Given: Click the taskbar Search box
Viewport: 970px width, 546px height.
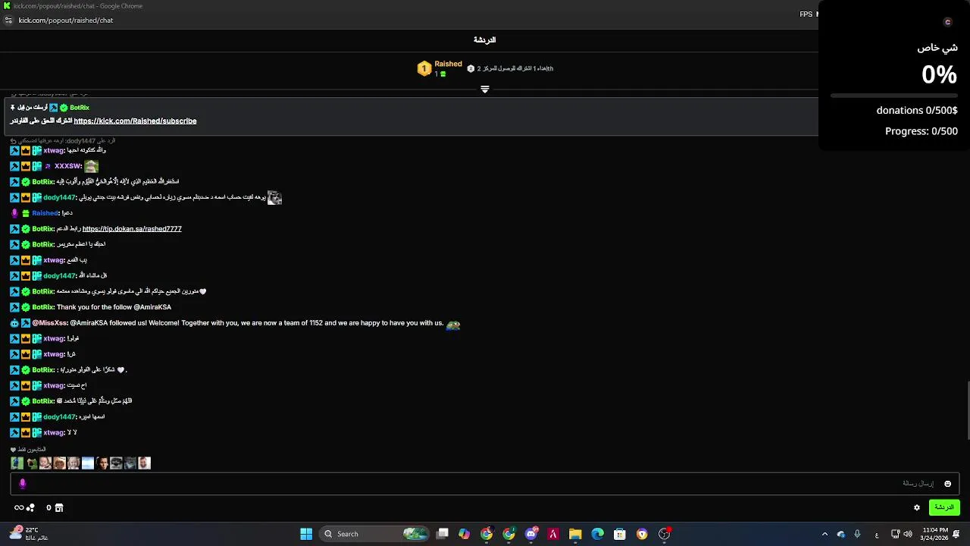Looking at the screenshot, I should (x=374, y=534).
